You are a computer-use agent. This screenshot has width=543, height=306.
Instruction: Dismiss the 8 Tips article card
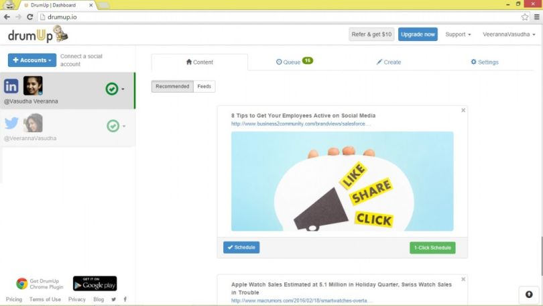[x=463, y=110]
